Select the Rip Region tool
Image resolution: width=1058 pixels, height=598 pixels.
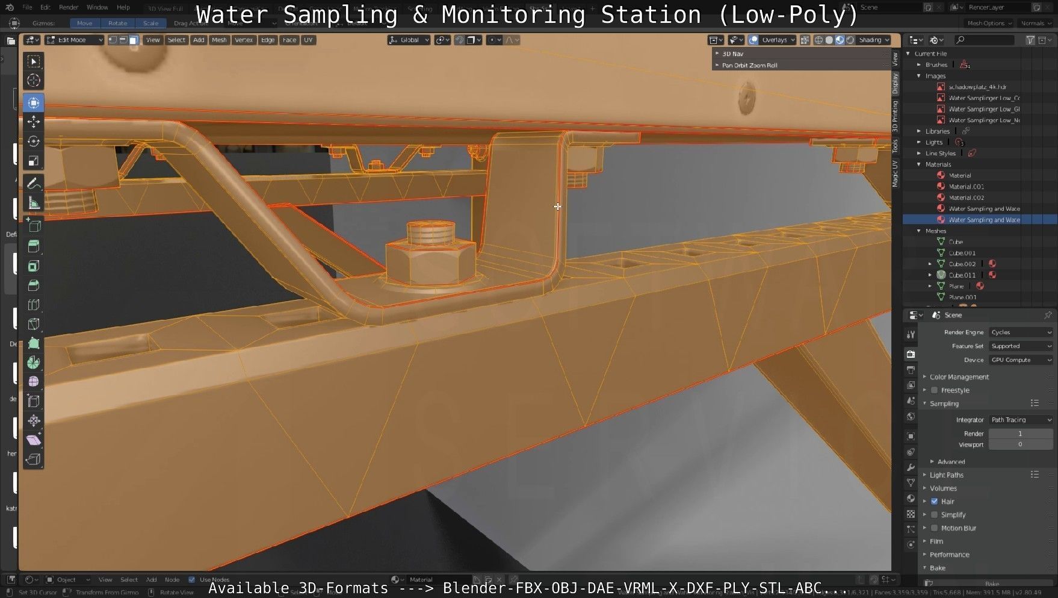click(34, 459)
